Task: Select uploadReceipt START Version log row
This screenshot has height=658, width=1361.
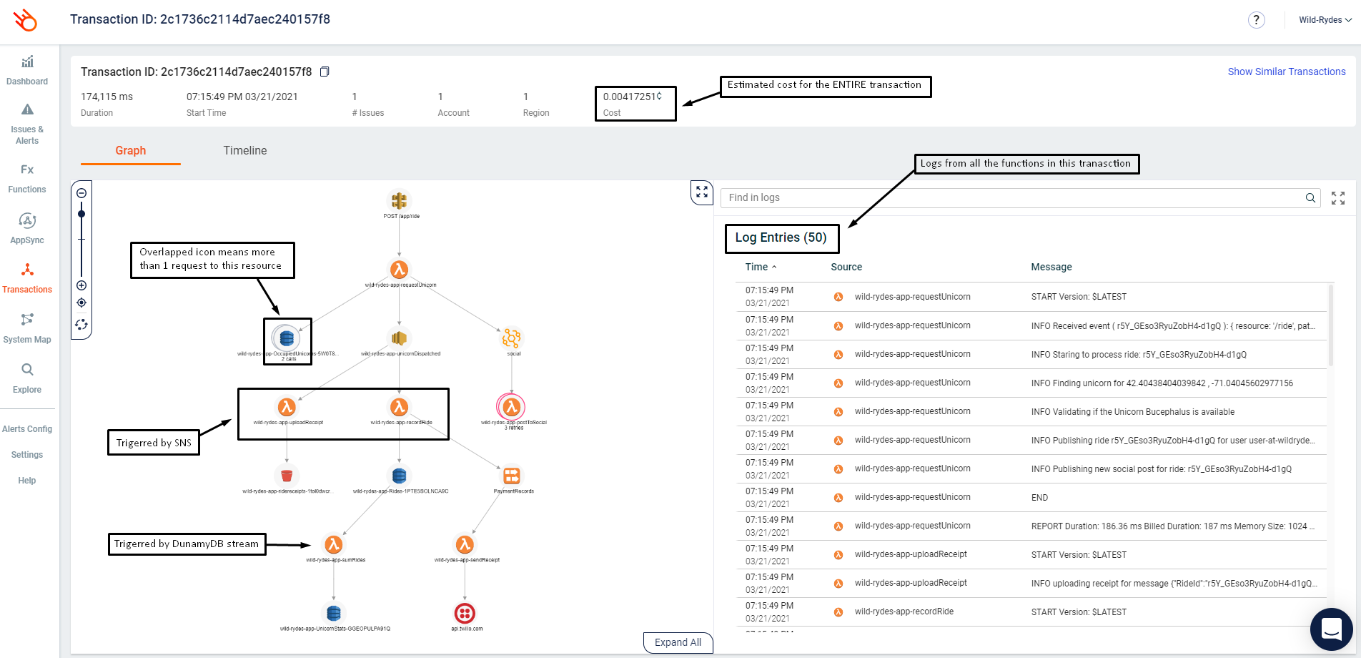Action: pos(1031,554)
